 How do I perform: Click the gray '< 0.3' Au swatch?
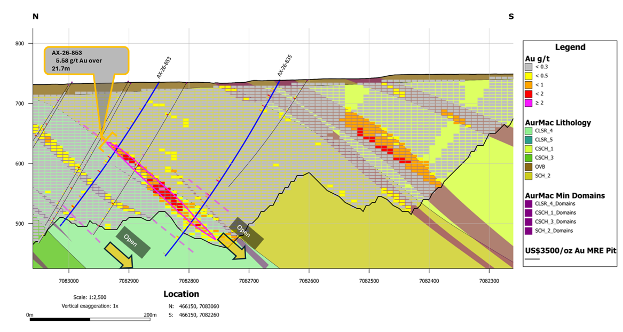click(x=529, y=67)
